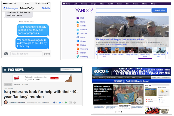Open Yahoo Parenting icon
Viewport: 174px width, 116px height.
[x=78, y=56]
